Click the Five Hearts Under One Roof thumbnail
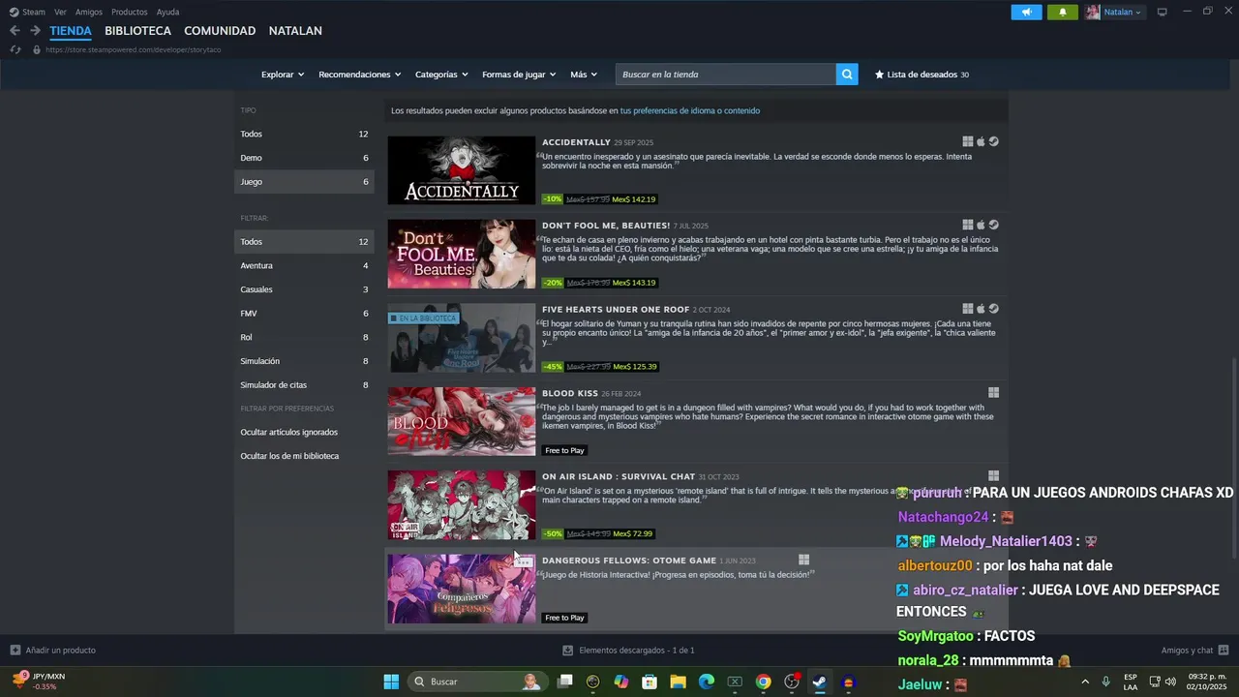This screenshot has width=1239, height=697. (462, 338)
